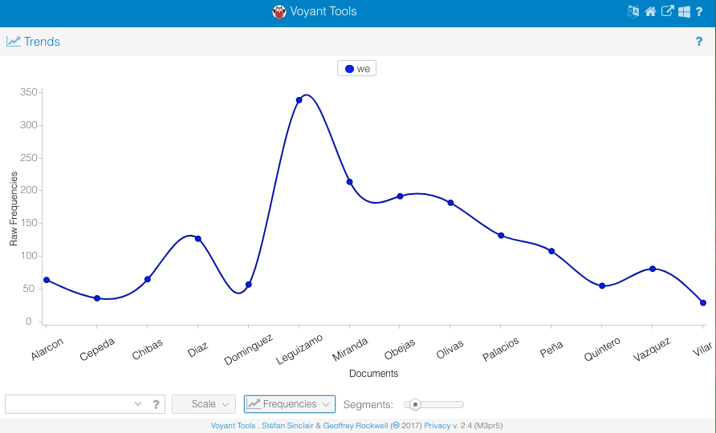Click the Documents axis title
Screen dimensions: 716x433
pos(373,373)
